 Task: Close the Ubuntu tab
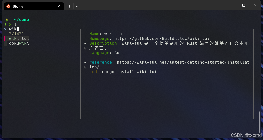pyautogui.click(x=59, y=6)
